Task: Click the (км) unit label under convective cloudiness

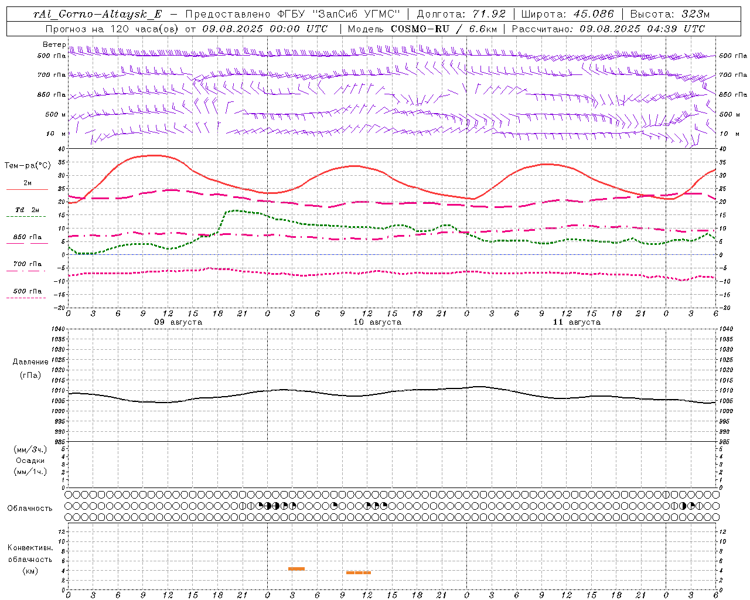Action: 30,571
